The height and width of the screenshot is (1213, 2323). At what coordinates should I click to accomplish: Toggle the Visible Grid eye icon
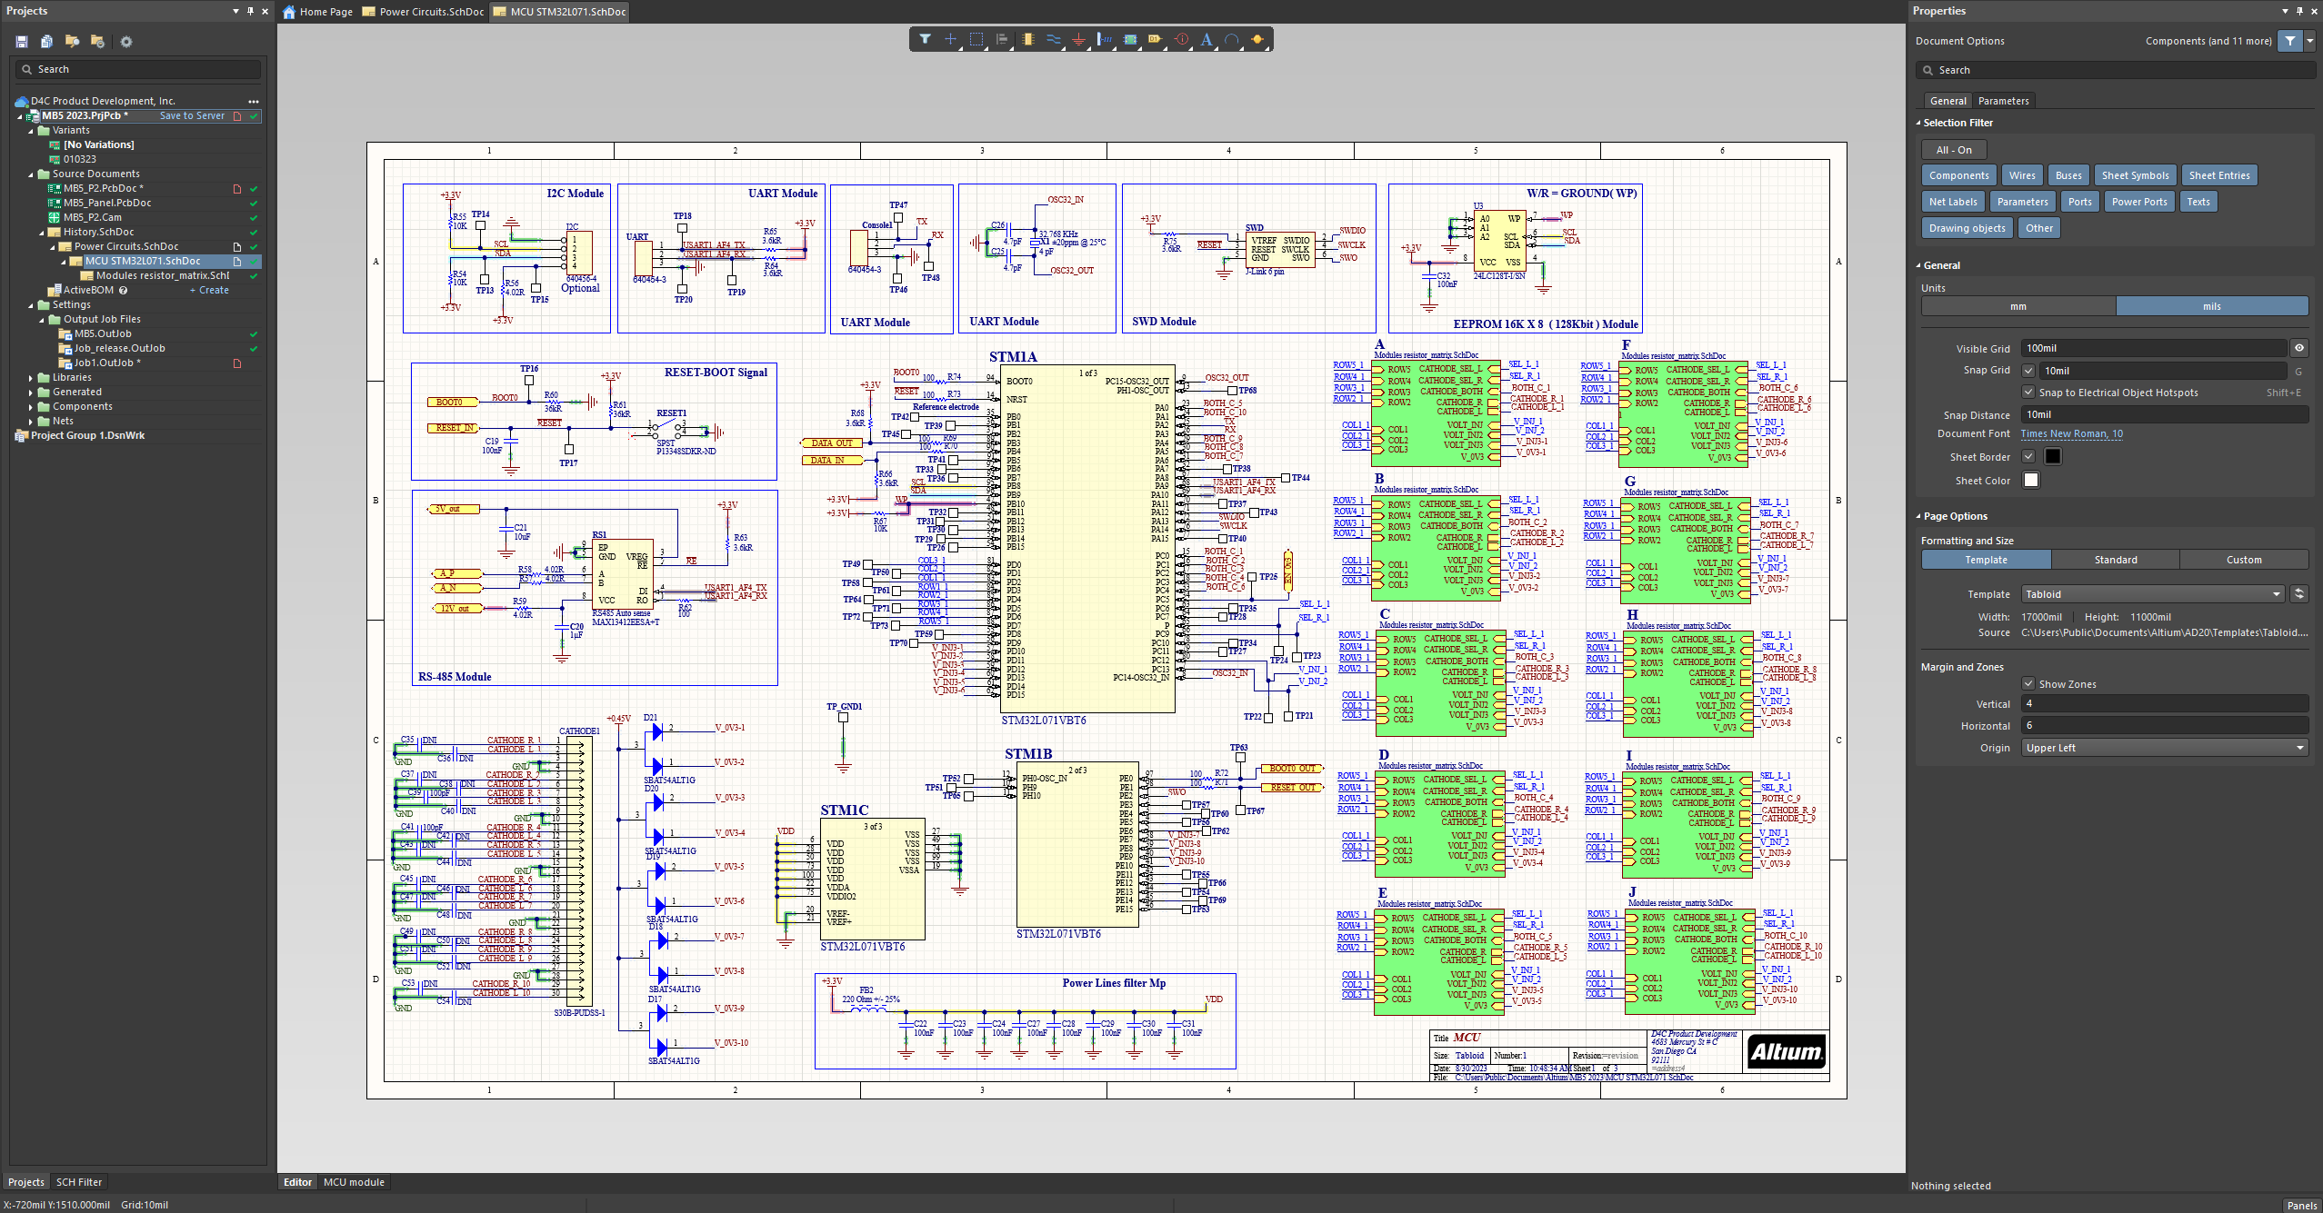click(2298, 348)
